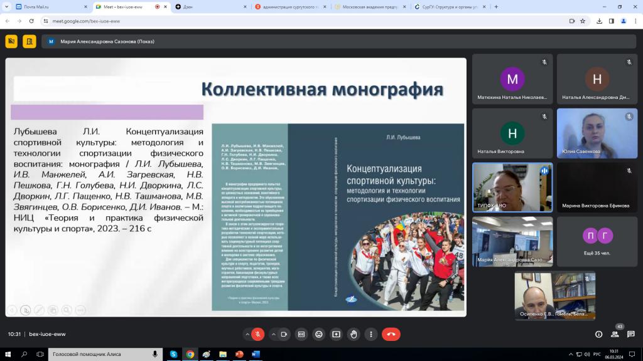The image size is (643, 361).
Task: Open PowerPoint from the Windows taskbar
Action: pyautogui.click(x=239, y=354)
